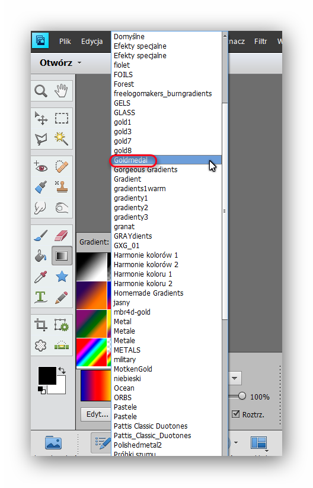Open the Edycja menu
Image resolution: width=313 pixels, height=488 pixels.
tap(92, 42)
